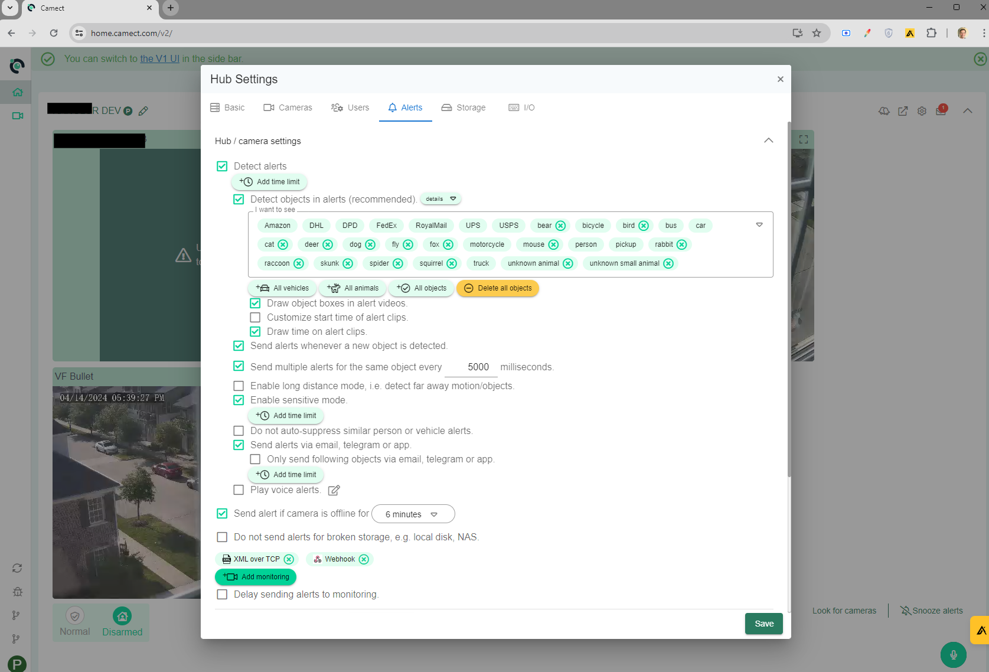Select Disarmed mode
The height and width of the screenshot is (672, 989).
(x=122, y=622)
